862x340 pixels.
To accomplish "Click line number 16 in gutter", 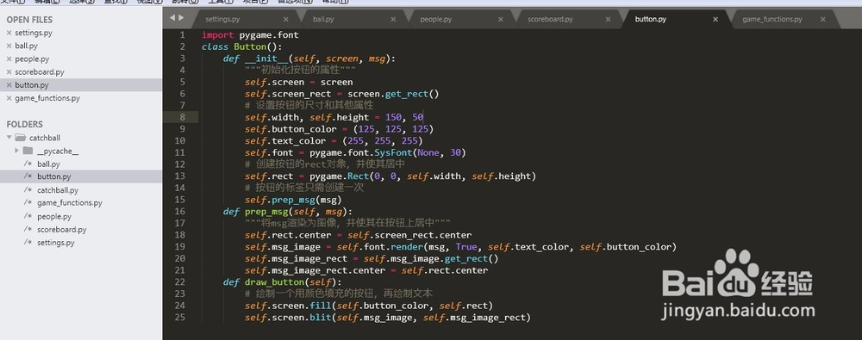I will tap(181, 212).
